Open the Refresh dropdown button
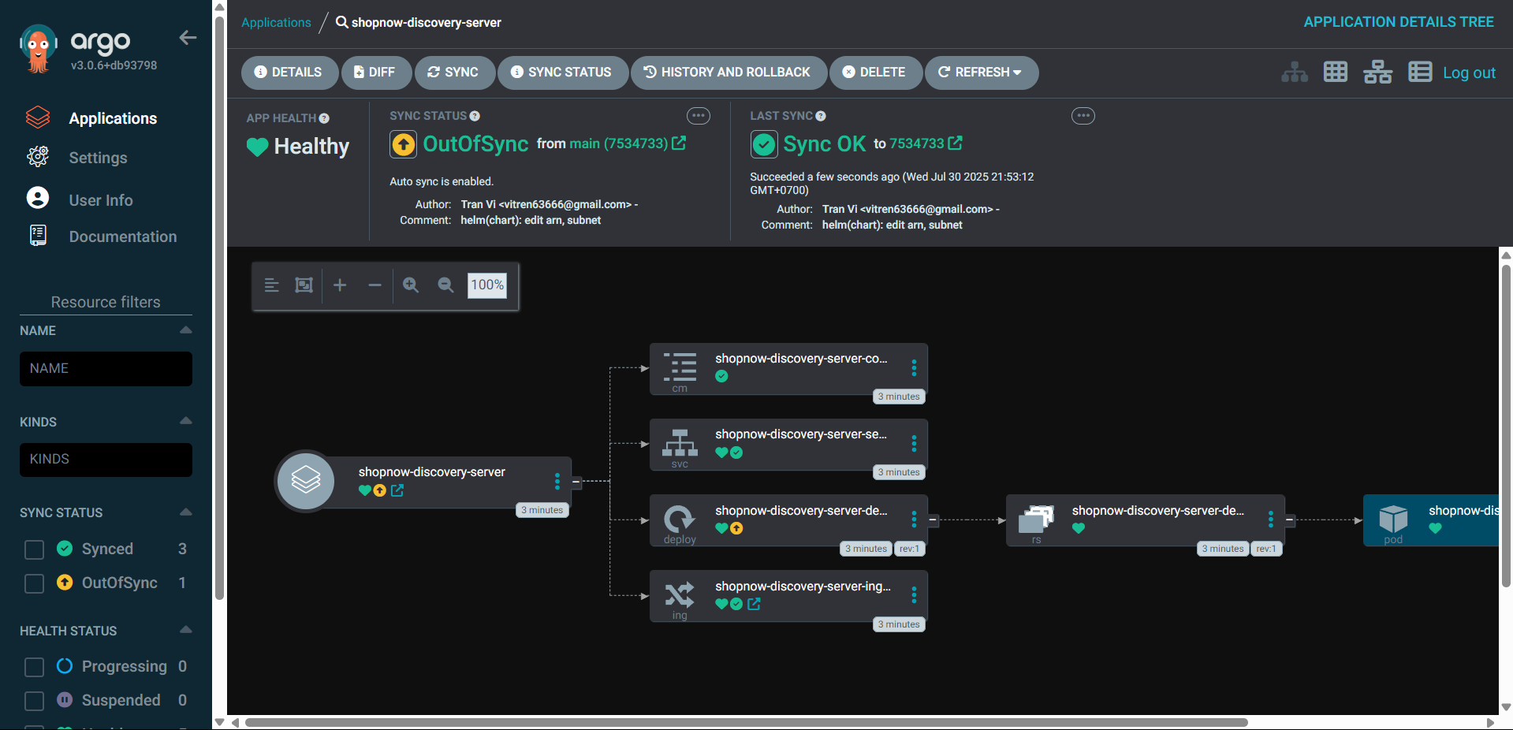The height and width of the screenshot is (730, 1513). tap(981, 73)
